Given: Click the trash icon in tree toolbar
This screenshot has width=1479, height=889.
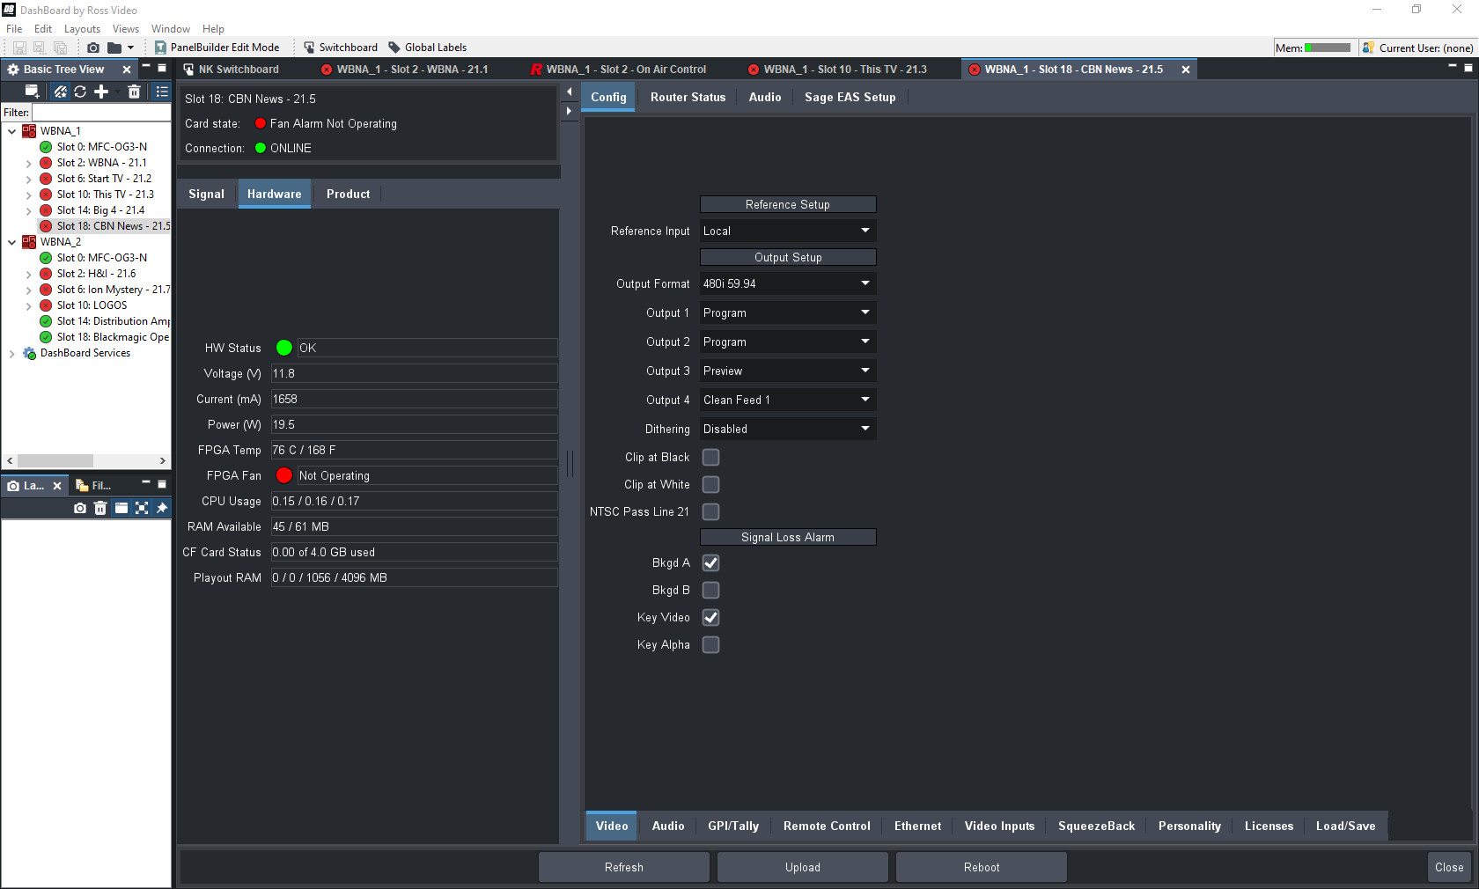Looking at the screenshot, I should 134,92.
